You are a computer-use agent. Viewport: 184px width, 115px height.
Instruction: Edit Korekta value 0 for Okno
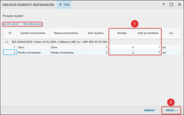click(122, 47)
